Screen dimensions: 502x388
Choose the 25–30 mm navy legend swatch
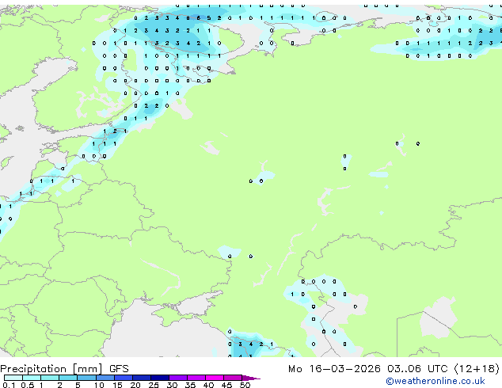160,378
